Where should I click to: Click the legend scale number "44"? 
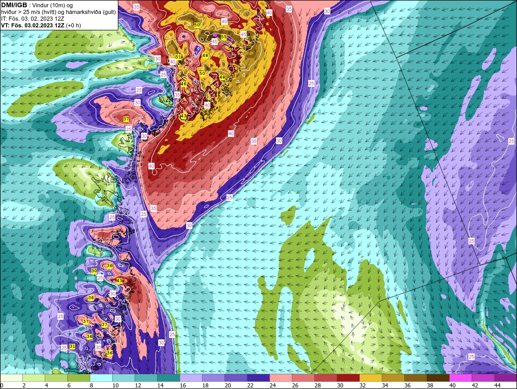click(497, 385)
